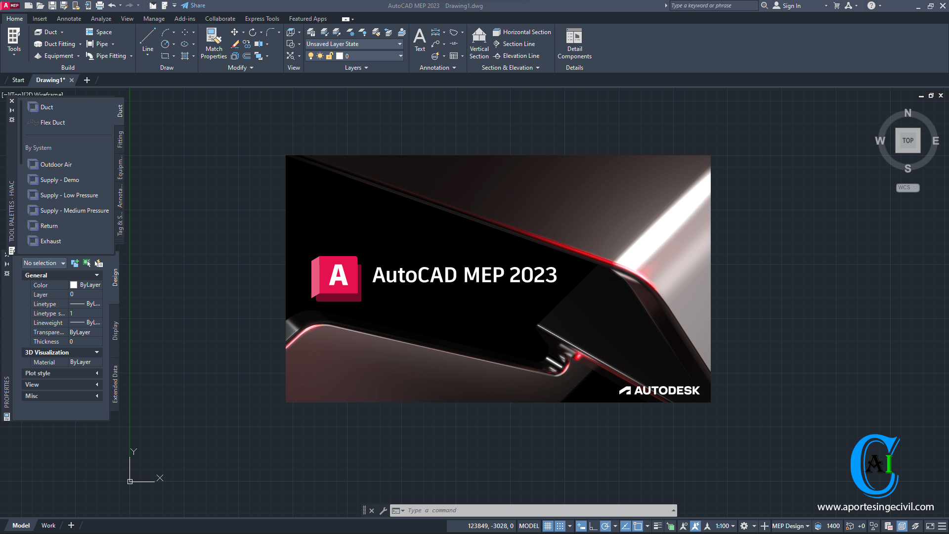Click the Detail Components tool
Viewport: 949px width, 534px height.
pos(573,43)
